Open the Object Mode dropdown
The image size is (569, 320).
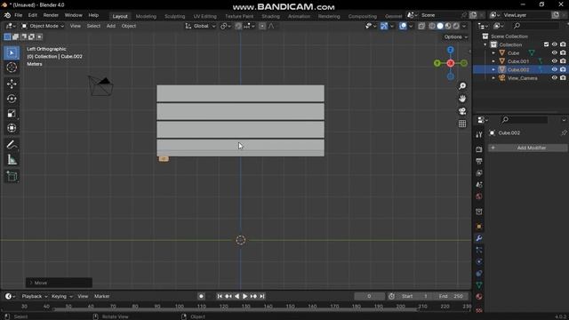point(43,26)
